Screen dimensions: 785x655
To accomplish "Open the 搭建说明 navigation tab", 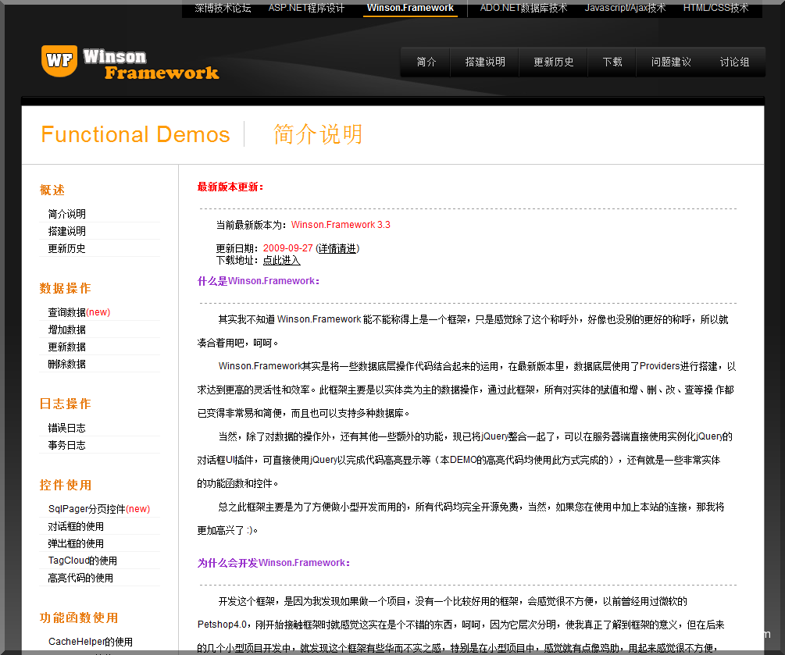I will 485,62.
